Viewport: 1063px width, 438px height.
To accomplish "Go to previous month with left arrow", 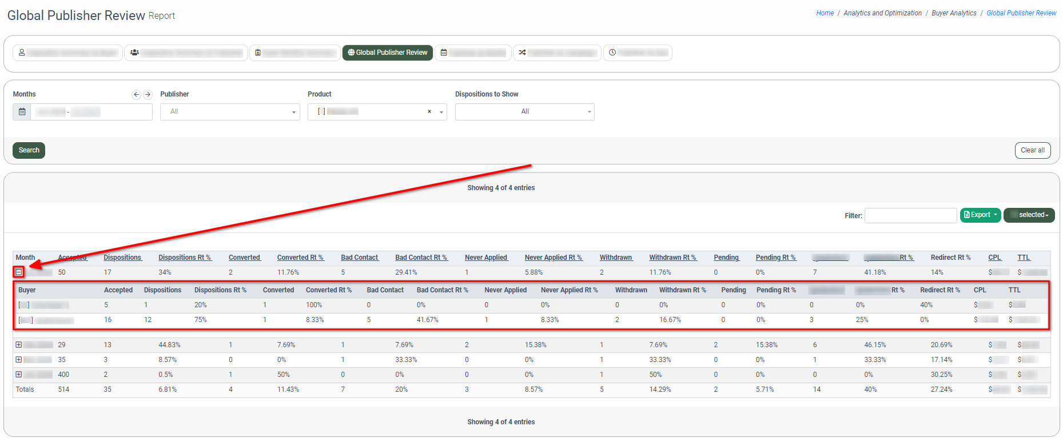I will pos(136,95).
